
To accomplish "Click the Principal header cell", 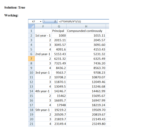I will click(x=59, y=31).
